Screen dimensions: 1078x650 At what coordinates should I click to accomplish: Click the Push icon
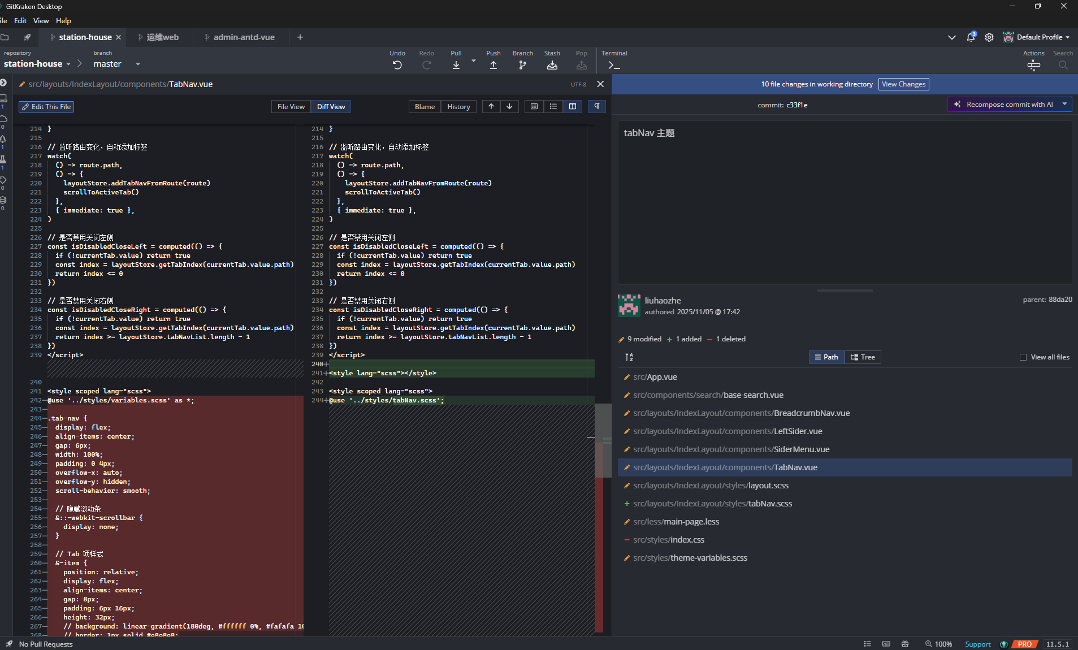click(493, 65)
